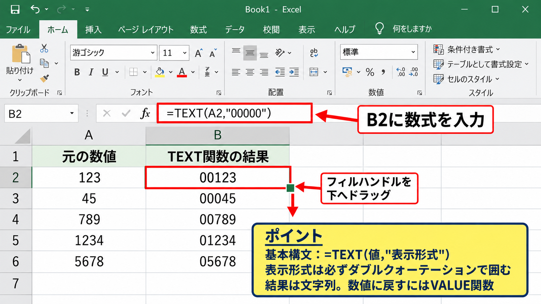Open Customize Quick Access Toolbar menu
This screenshot has width=541, height=304.
pos(87,10)
